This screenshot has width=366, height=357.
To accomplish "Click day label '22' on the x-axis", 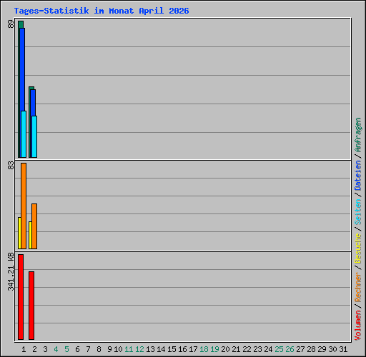I will click(247, 349).
